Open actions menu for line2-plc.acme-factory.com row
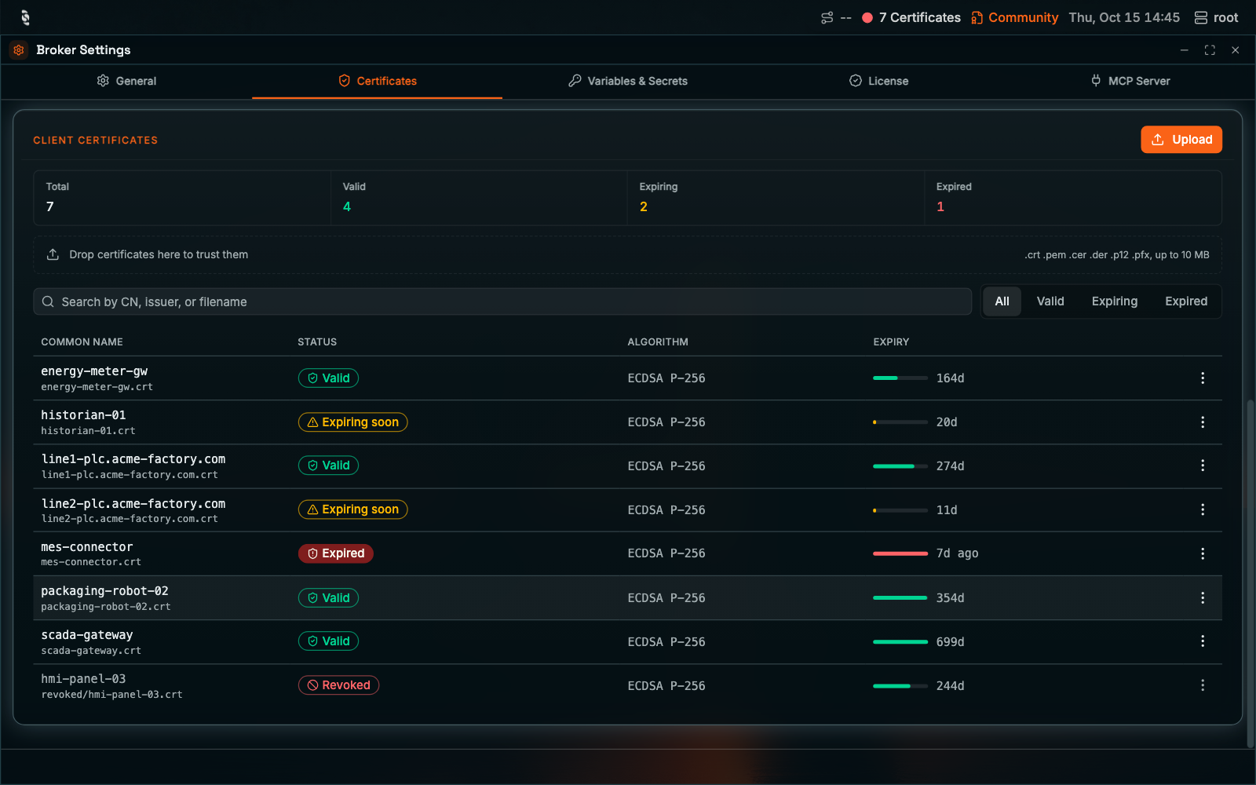Screen dimensions: 1256x785 [1202, 509]
